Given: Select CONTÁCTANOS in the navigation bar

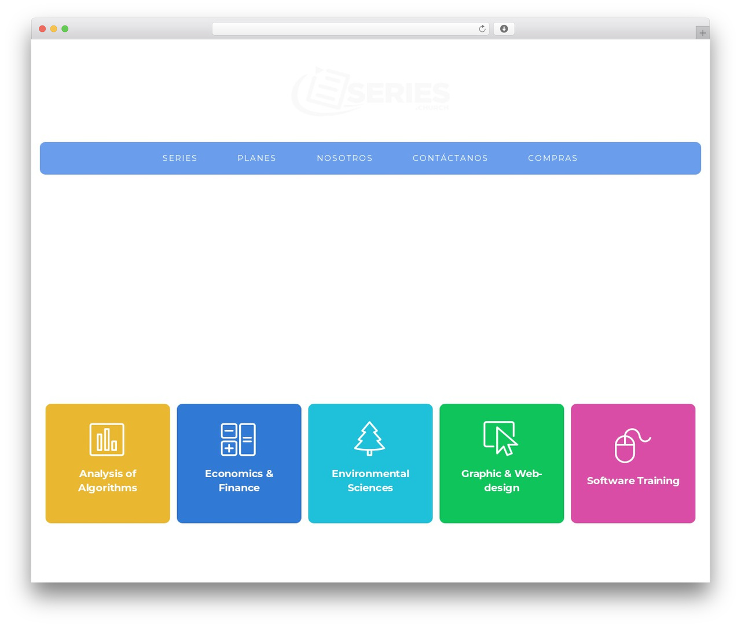Looking at the screenshot, I should coord(450,158).
